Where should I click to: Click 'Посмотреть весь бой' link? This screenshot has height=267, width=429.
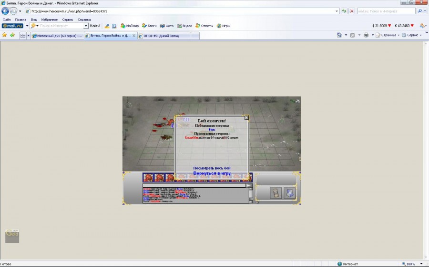tap(212, 168)
